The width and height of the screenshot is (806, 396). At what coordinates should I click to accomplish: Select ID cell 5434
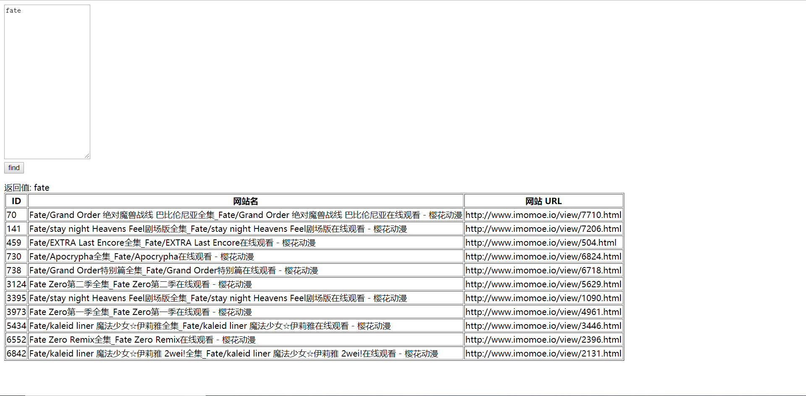16,326
